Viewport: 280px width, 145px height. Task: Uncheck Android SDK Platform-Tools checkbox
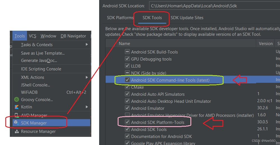coord(127,122)
